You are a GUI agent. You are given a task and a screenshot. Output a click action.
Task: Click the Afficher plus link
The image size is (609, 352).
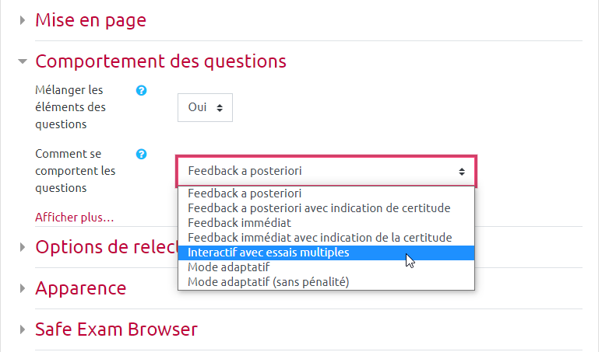coord(75,217)
